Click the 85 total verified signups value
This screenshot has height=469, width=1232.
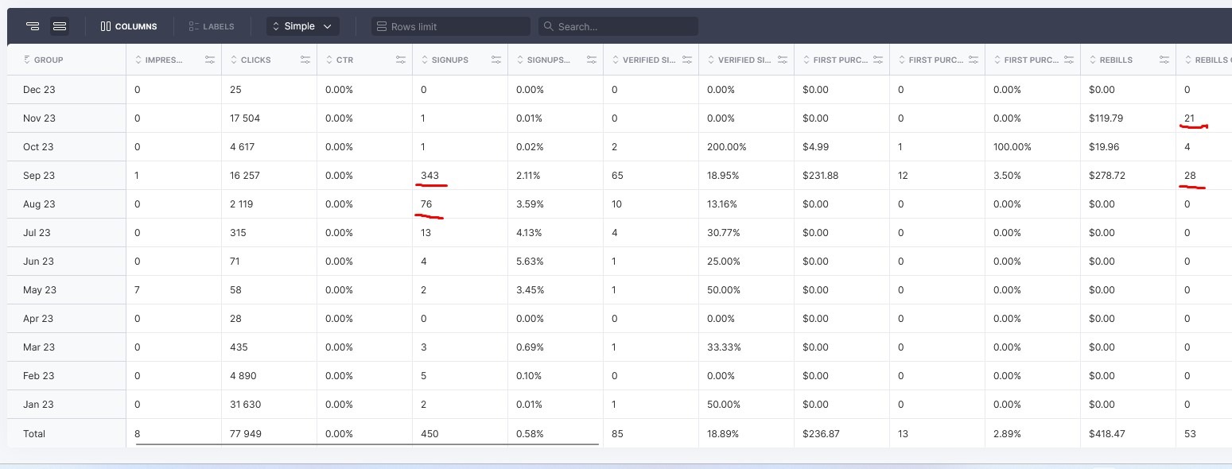617,434
